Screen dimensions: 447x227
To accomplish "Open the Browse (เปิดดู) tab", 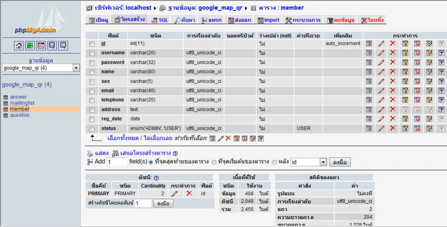I will (98, 20).
